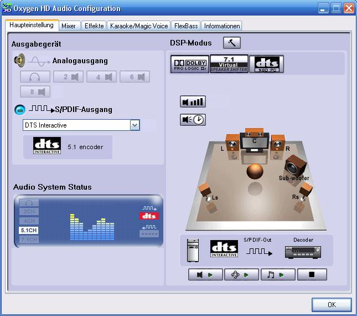Play the surround rotation test
The height and width of the screenshot is (316, 357).
241,274
